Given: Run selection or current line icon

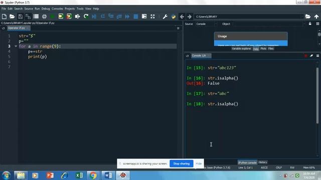Looking at the screenshot, I should 77,16.
